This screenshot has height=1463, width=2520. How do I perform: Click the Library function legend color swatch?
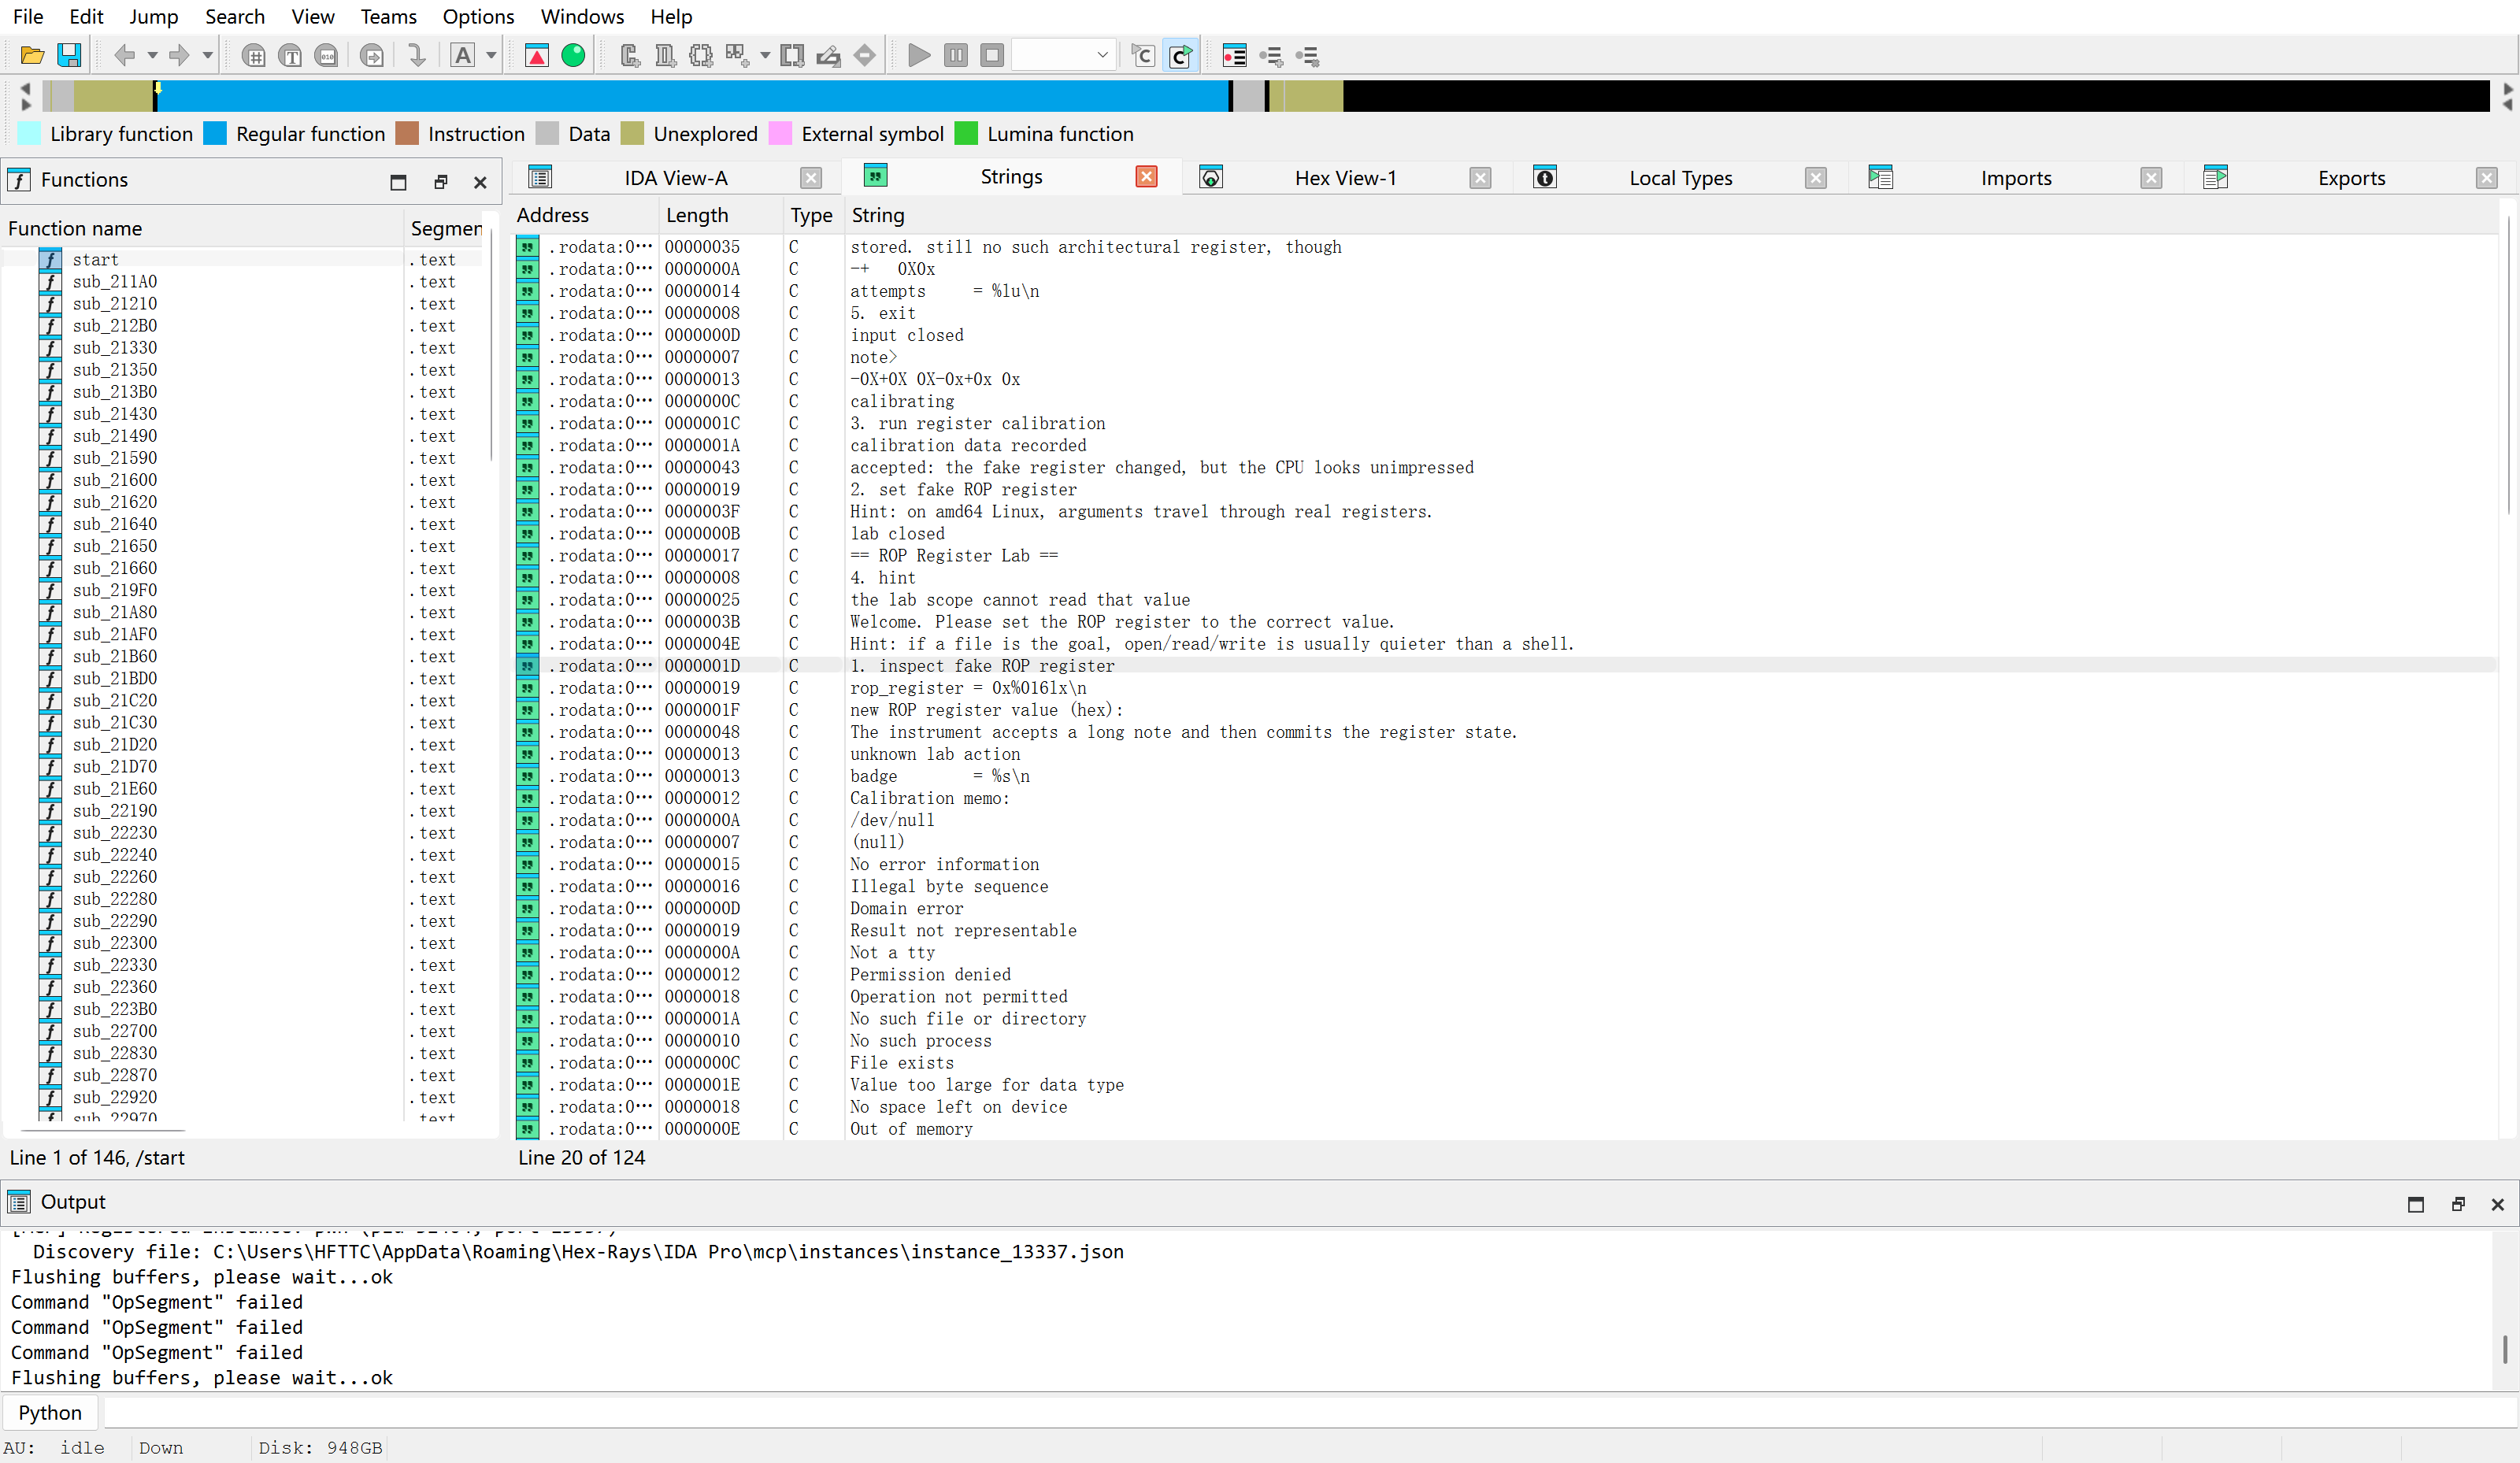pyautogui.click(x=30, y=134)
